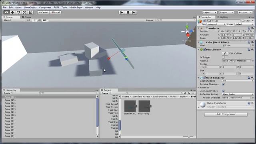This screenshot has width=256, height=144.
Task: Click search by type icon in Project
Action: tap(185, 93)
